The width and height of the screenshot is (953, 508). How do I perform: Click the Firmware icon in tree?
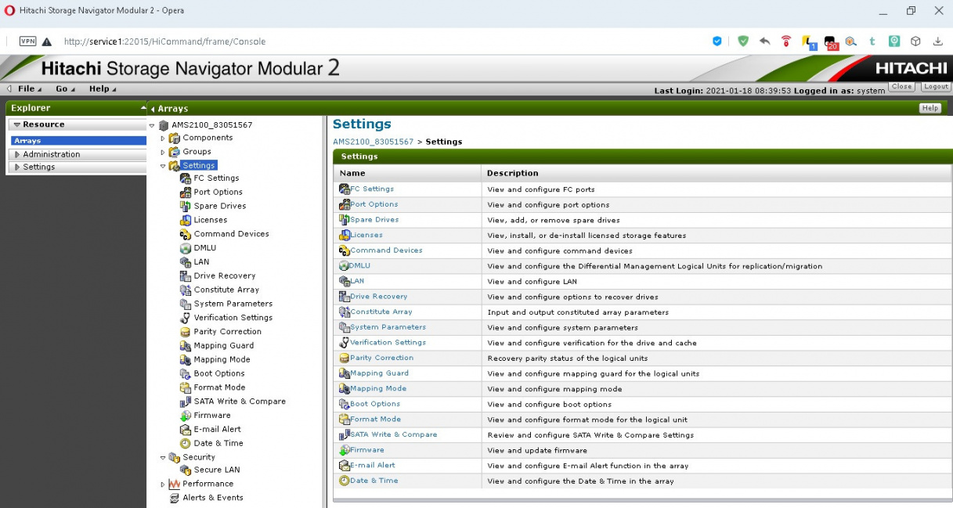[186, 416]
